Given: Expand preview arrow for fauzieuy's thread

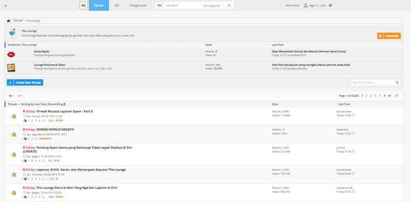Looking at the screenshot, I should pyautogui.click(x=25, y=174).
